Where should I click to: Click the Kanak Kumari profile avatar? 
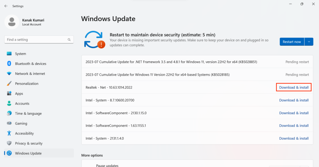(12, 22)
